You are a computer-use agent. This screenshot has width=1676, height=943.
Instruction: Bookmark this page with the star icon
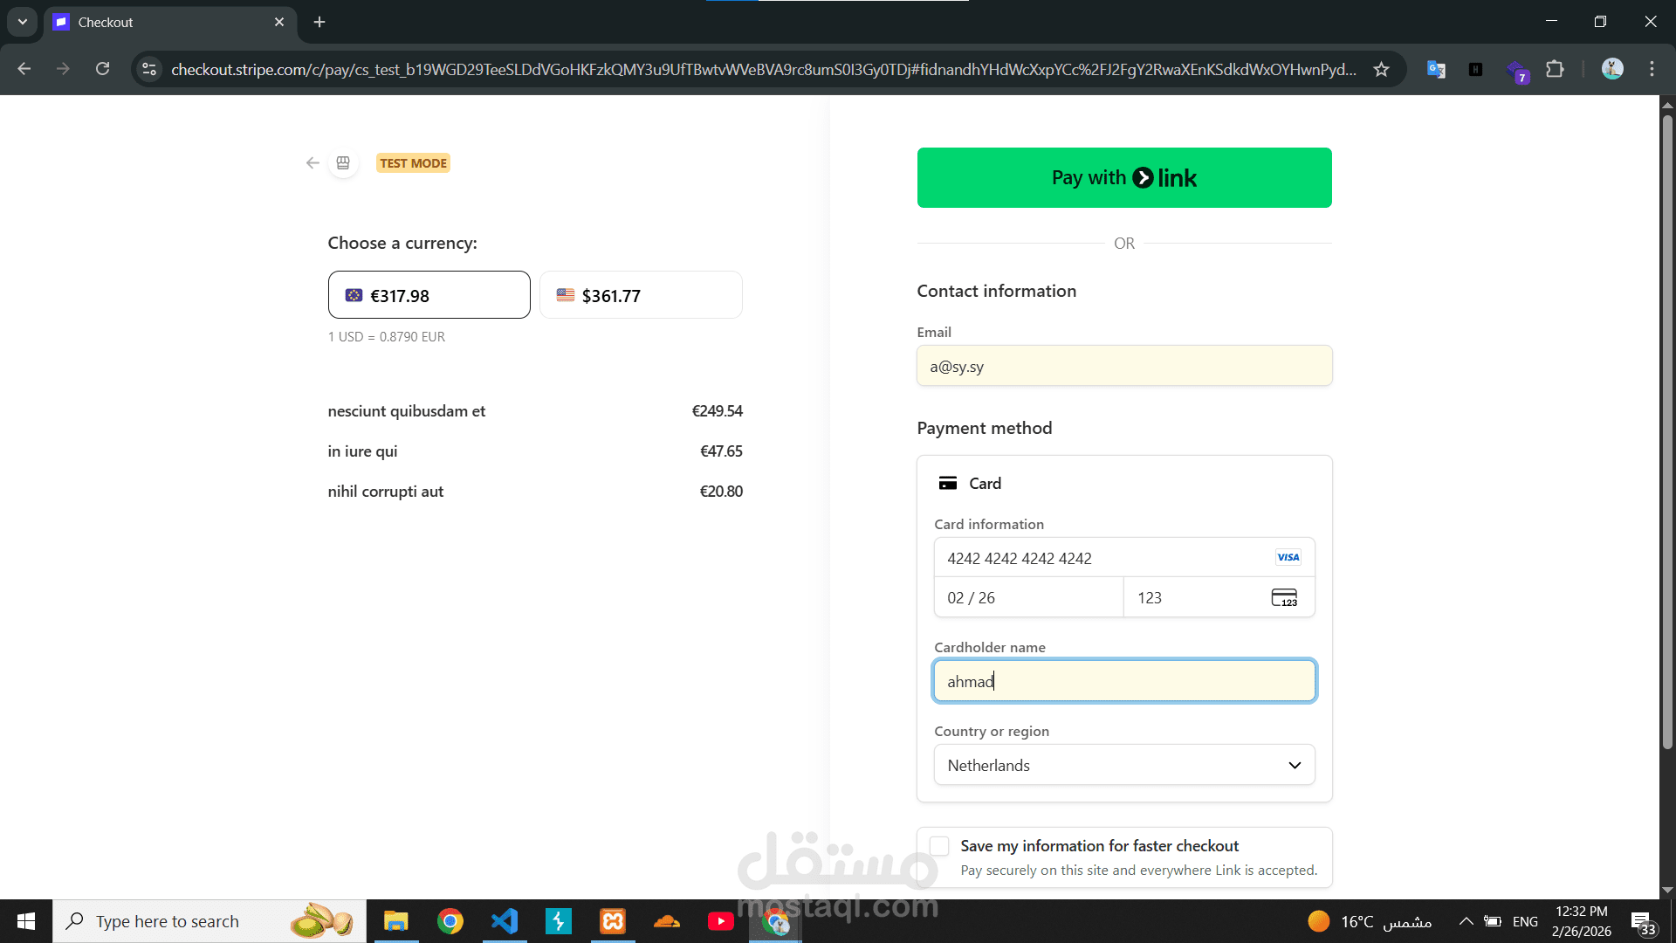point(1381,69)
